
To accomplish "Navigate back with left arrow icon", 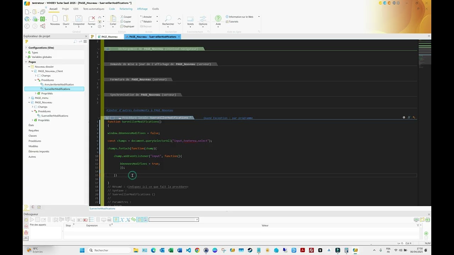I will tap(27, 26).
